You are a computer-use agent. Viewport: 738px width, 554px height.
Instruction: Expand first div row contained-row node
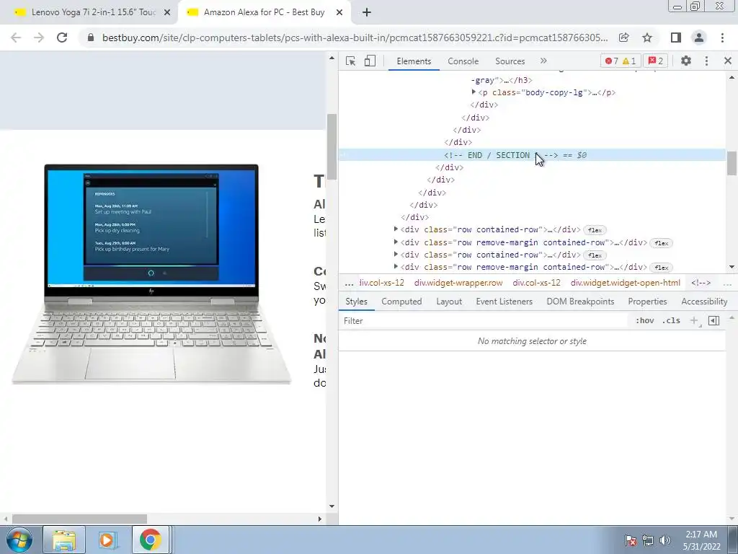[396, 229]
